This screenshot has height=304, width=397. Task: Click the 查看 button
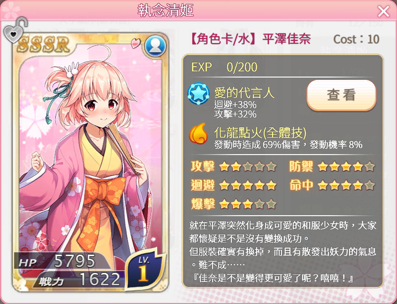coord(341,95)
